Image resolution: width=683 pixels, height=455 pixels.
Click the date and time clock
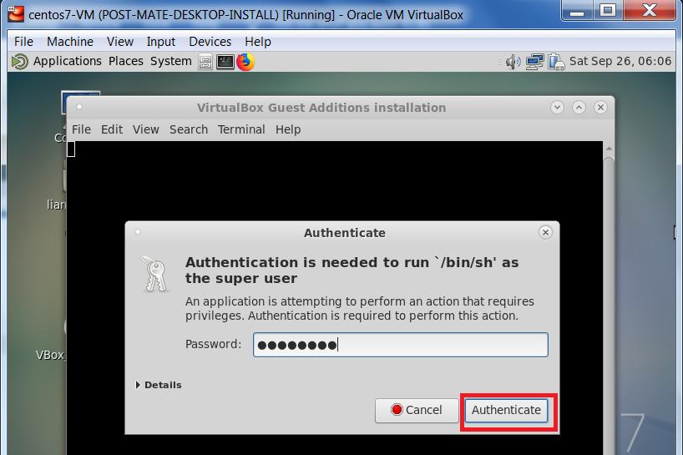tap(620, 62)
